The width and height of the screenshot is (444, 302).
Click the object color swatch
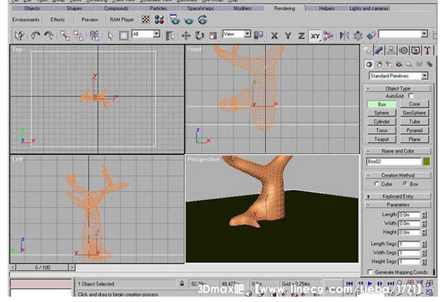coord(426,162)
